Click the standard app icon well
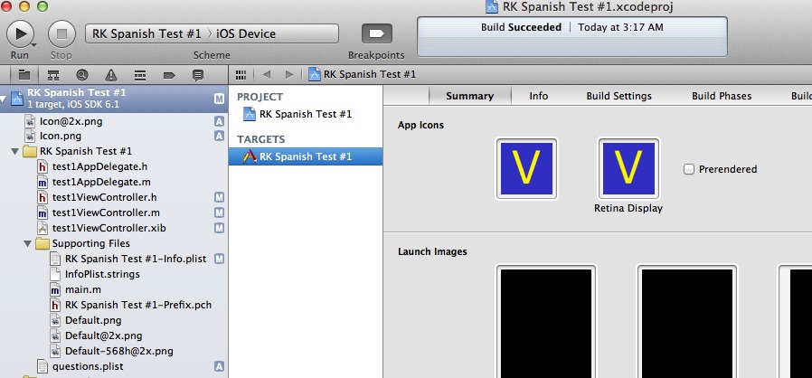The height and width of the screenshot is (378, 812). [526, 169]
